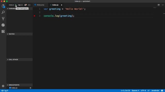Viewport: 165px width, 92px height.
Task: Open the feedback smiley icon
Action: 162,90
